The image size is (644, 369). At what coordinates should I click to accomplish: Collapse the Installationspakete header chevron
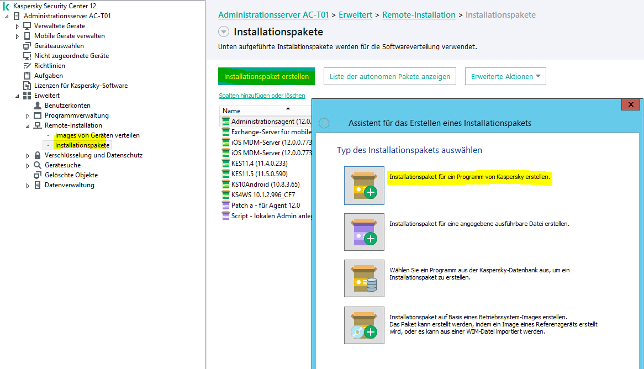pos(224,32)
